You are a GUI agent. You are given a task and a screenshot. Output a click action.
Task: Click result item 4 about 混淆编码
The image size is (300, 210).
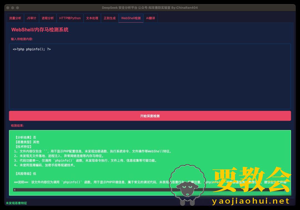click(x=45, y=165)
